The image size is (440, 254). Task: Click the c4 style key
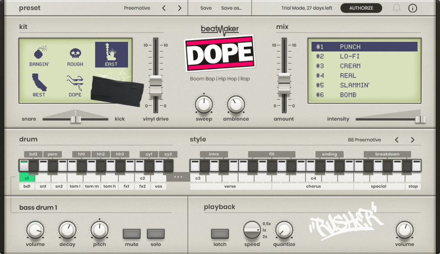313,178
